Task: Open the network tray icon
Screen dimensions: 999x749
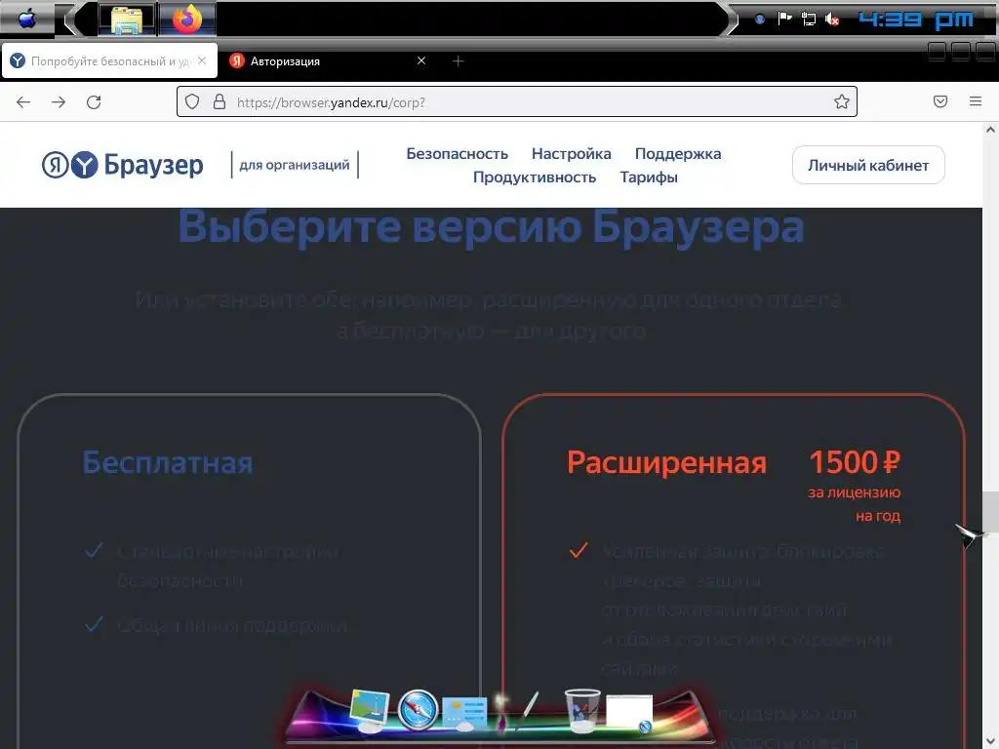Action: click(x=808, y=20)
